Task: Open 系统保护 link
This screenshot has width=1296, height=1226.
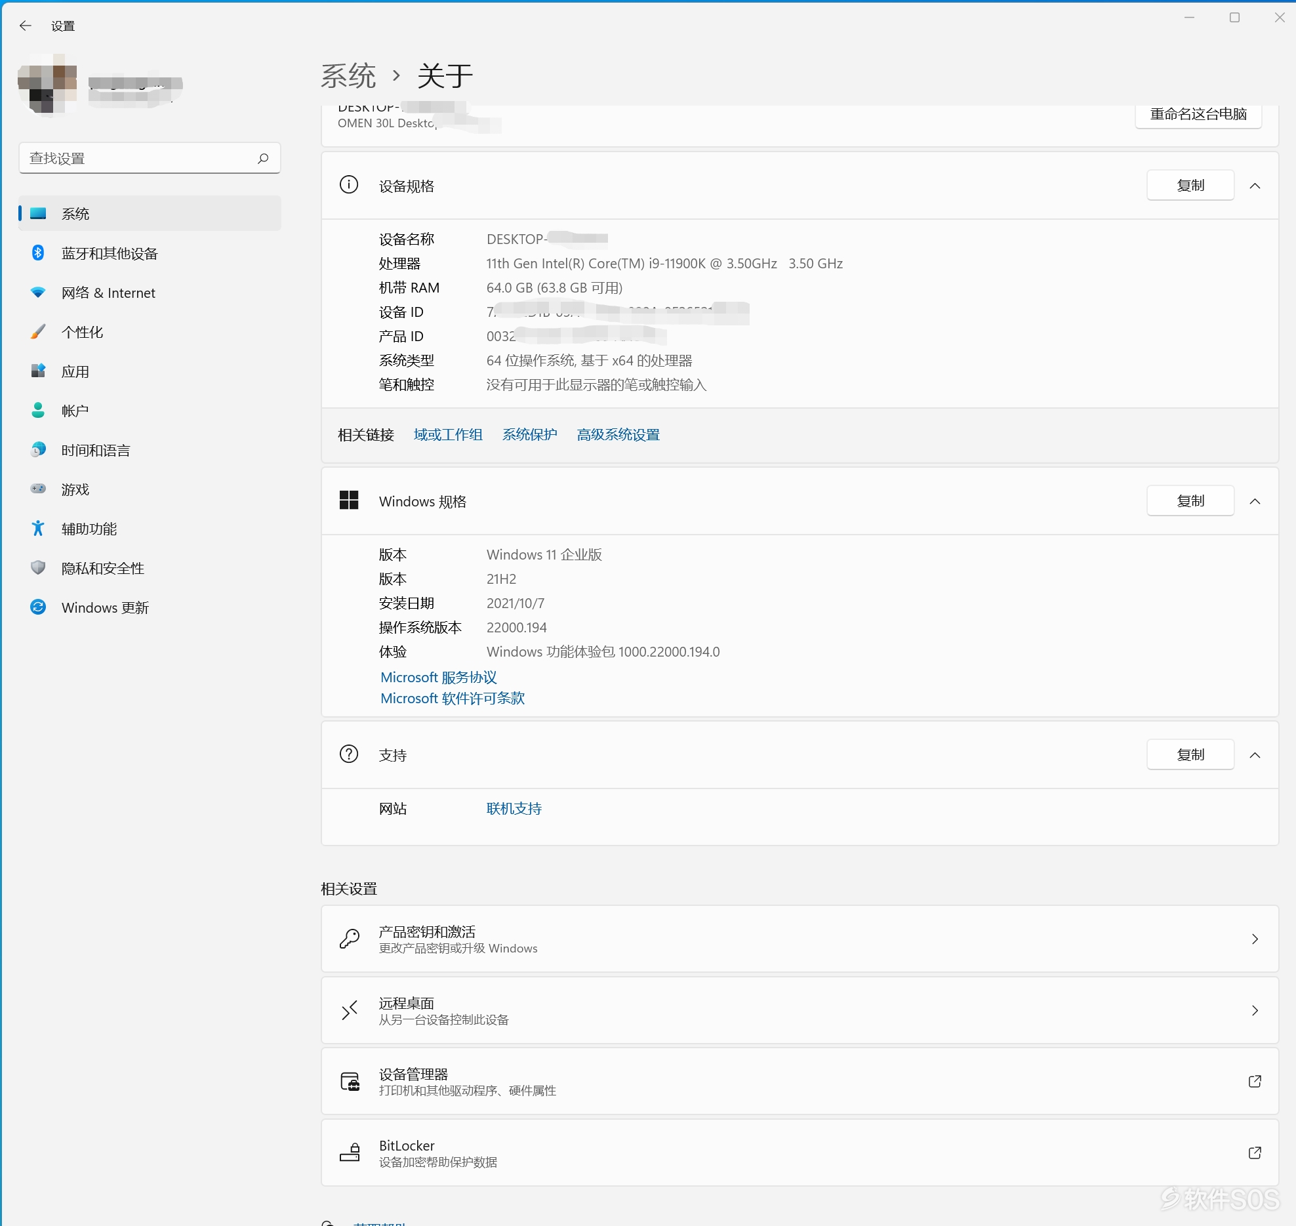Action: coord(529,434)
